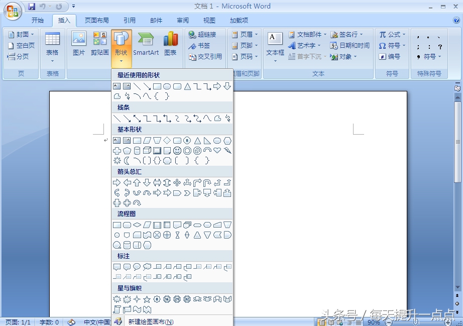Image resolution: width=463 pixels, height=326 pixels.
Task: Select flowchart decision diamond shape
Action: tap(137, 225)
